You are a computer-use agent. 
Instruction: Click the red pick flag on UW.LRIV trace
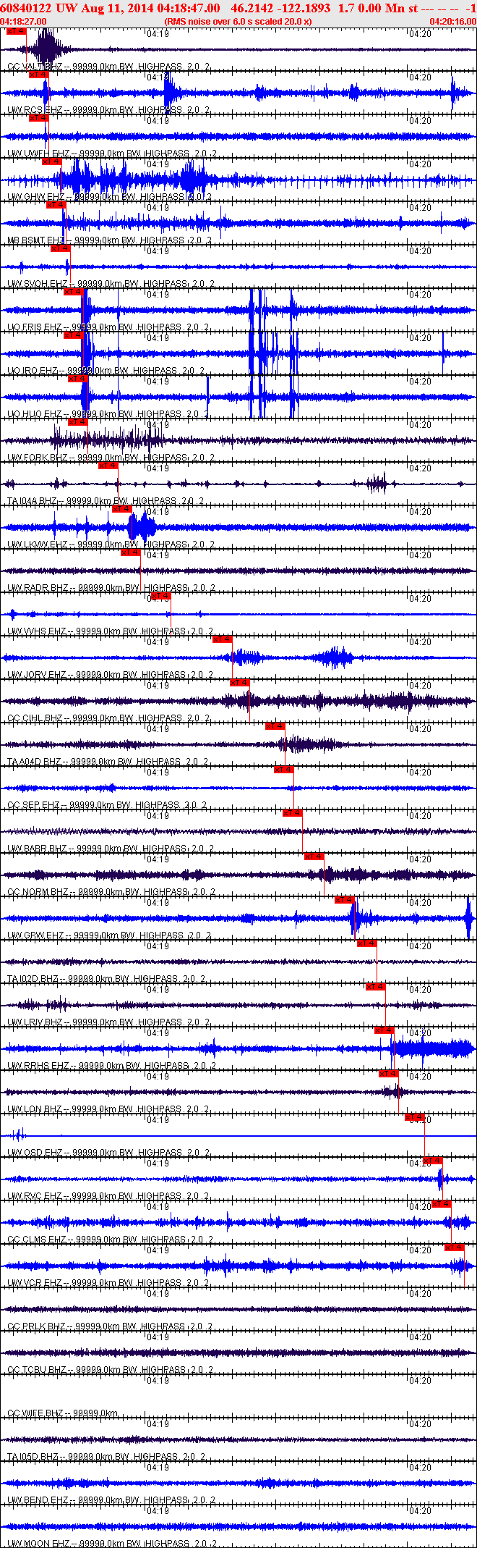(375, 987)
